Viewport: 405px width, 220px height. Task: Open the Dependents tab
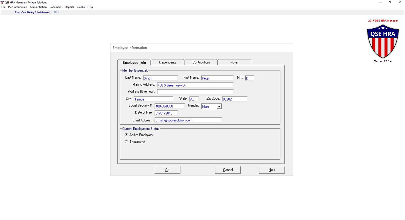(167, 62)
